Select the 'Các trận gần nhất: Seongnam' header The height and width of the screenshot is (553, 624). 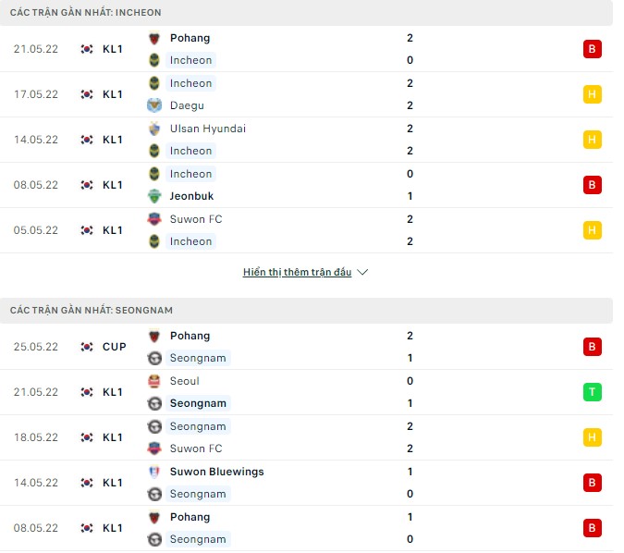tap(92, 311)
